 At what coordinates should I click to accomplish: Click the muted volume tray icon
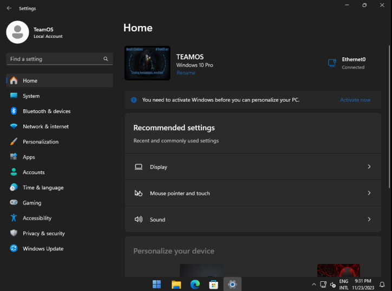333,285
